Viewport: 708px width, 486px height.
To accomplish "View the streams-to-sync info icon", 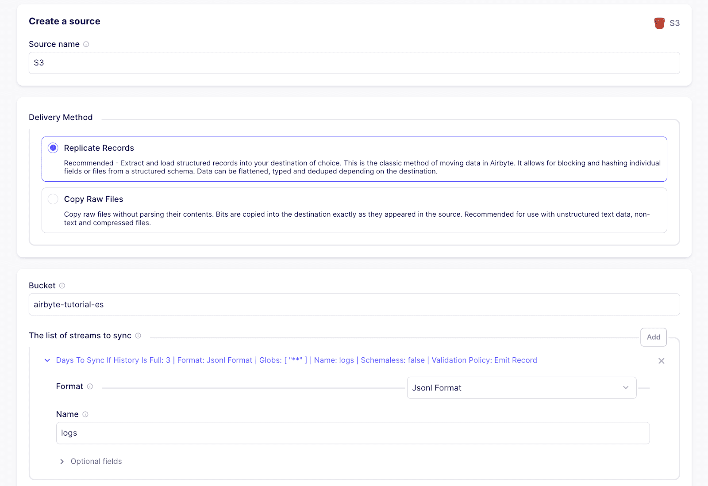I will tap(138, 336).
